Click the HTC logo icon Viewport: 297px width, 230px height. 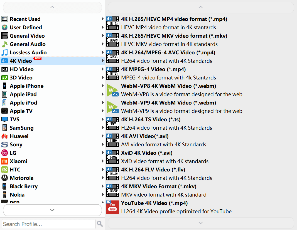click(4, 170)
